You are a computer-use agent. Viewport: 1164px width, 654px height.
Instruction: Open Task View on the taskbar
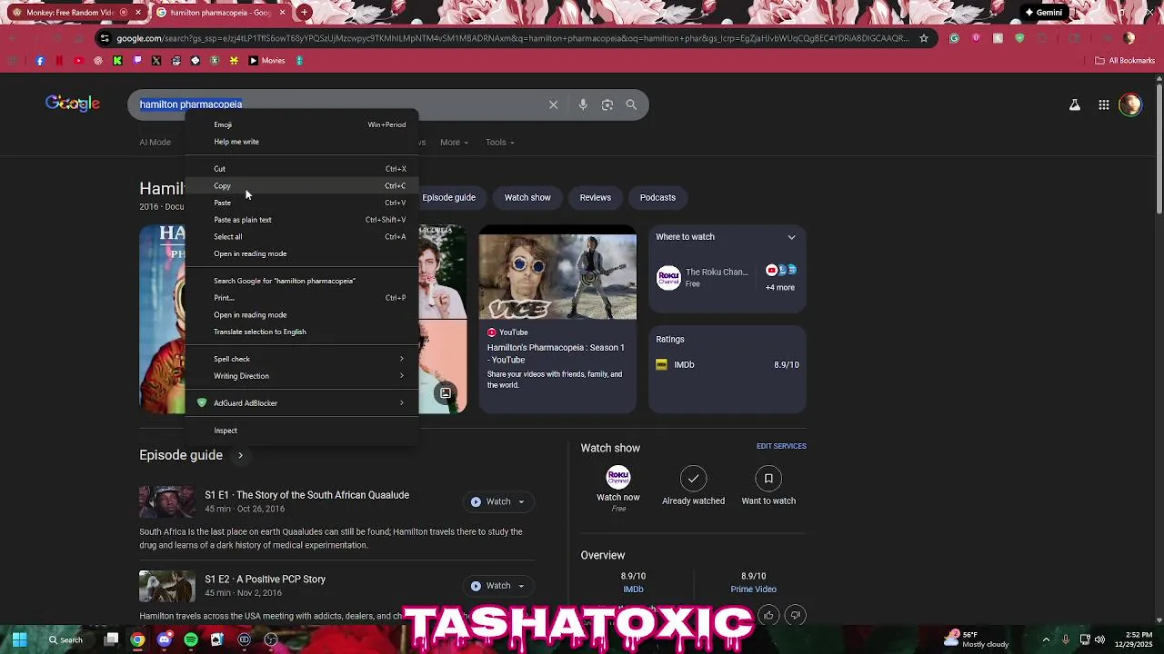pos(112,639)
